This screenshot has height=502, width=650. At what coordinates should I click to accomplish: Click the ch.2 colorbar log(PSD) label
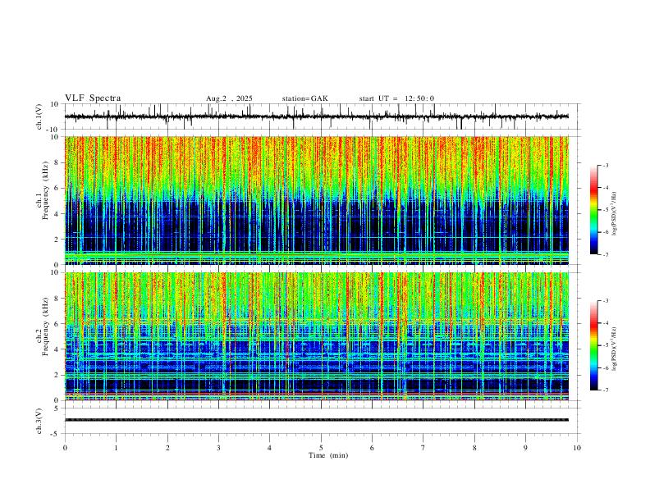[x=615, y=349]
